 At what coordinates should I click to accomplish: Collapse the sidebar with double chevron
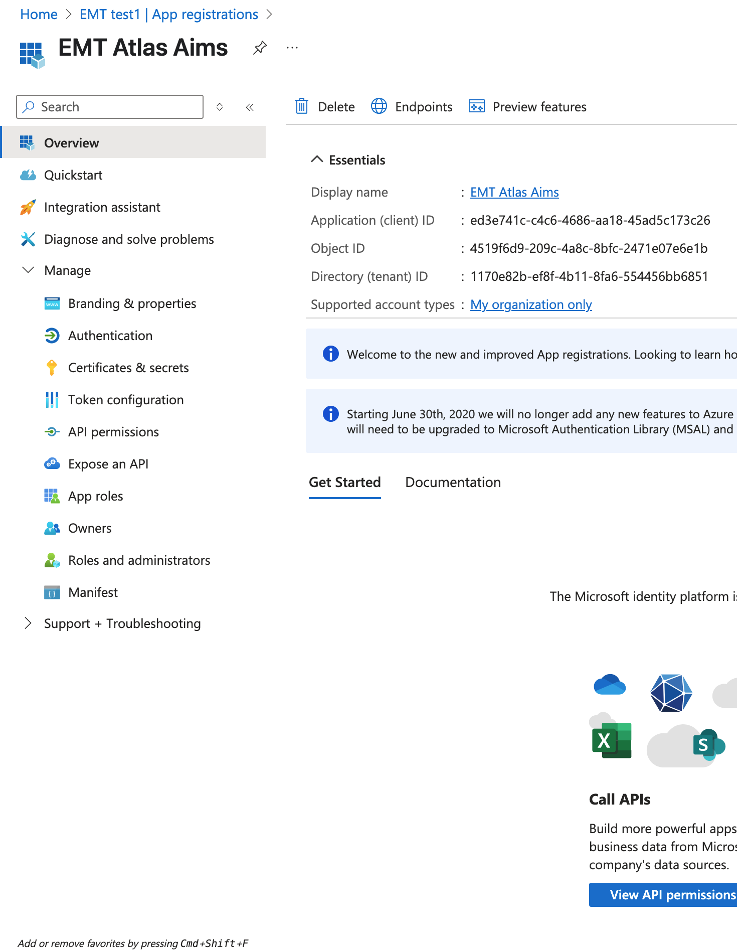tap(250, 107)
